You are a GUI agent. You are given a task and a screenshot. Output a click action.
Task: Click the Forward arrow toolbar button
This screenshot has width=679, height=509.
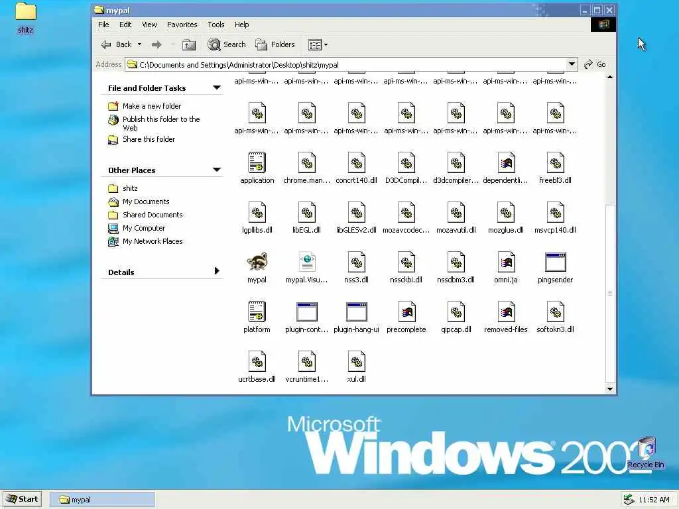tap(156, 44)
